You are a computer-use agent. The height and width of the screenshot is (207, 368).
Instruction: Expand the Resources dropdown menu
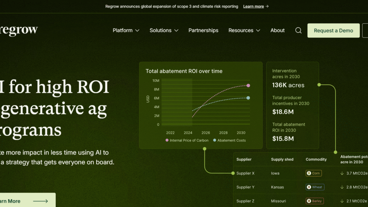click(244, 30)
